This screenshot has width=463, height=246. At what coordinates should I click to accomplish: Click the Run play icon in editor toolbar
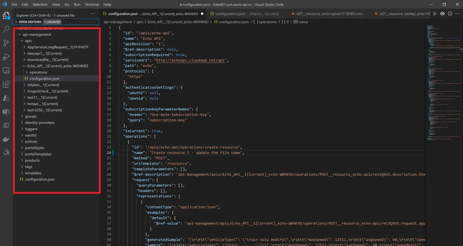click(435, 14)
